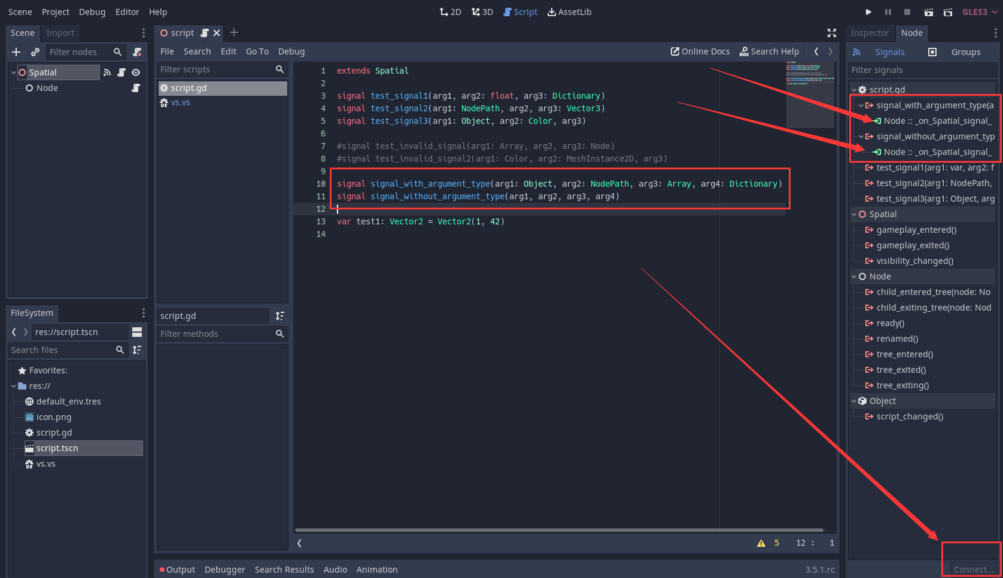Open Output bottom panel

click(177, 570)
